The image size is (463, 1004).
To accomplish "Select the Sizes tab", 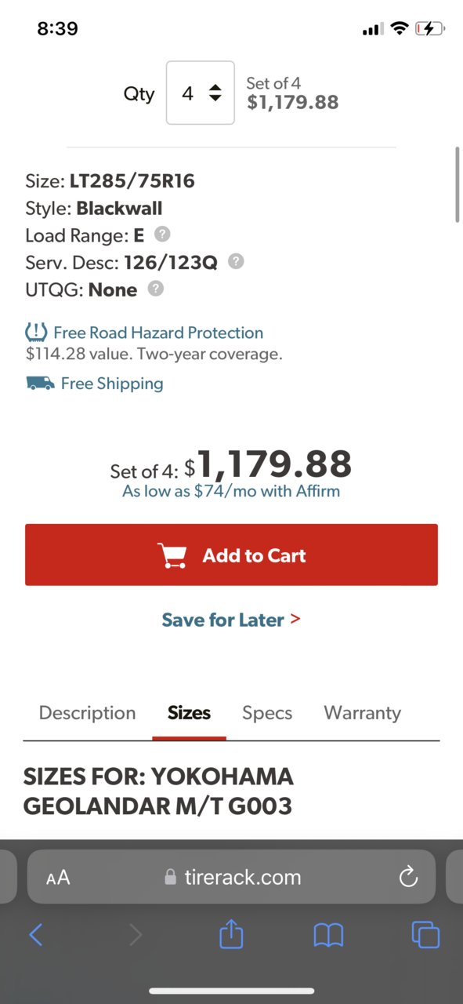I will click(189, 713).
